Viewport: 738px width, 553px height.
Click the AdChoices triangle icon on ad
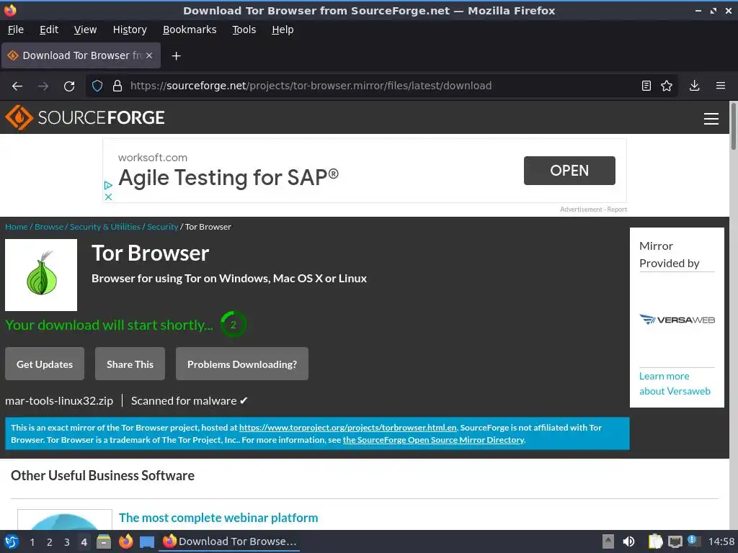[x=108, y=185]
